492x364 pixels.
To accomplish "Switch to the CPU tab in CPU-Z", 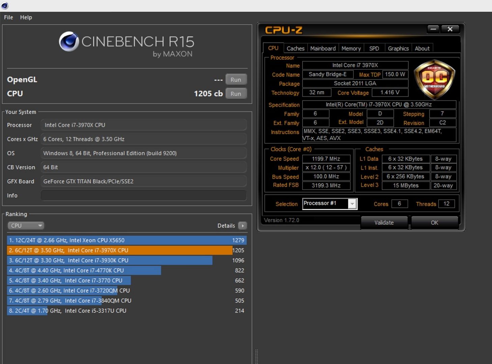I will (273, 48).
